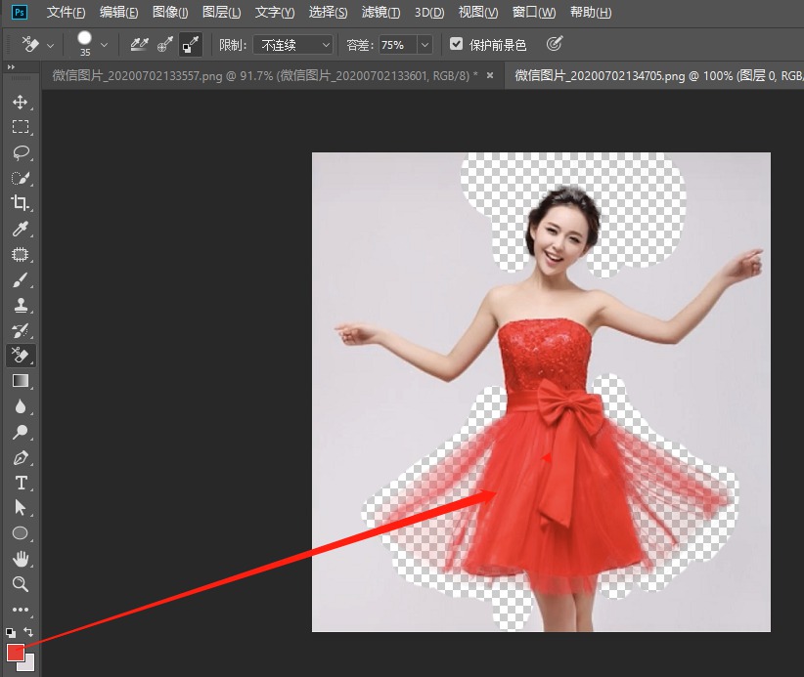Click the red foreground color swatch
804x677 pixels.
[x=15, y=652]
